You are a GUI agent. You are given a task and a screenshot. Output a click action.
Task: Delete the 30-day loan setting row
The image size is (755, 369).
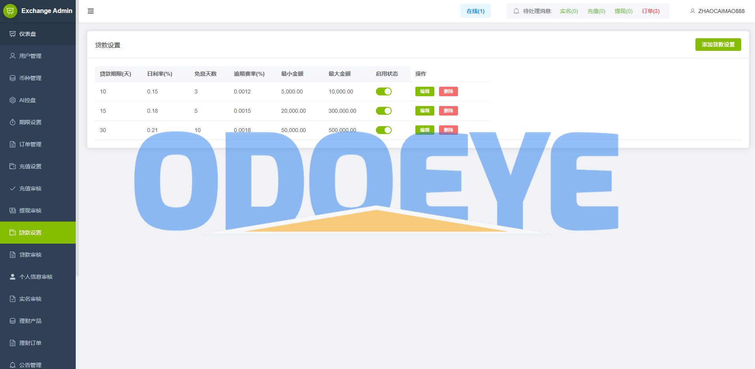tap(448, 130)
